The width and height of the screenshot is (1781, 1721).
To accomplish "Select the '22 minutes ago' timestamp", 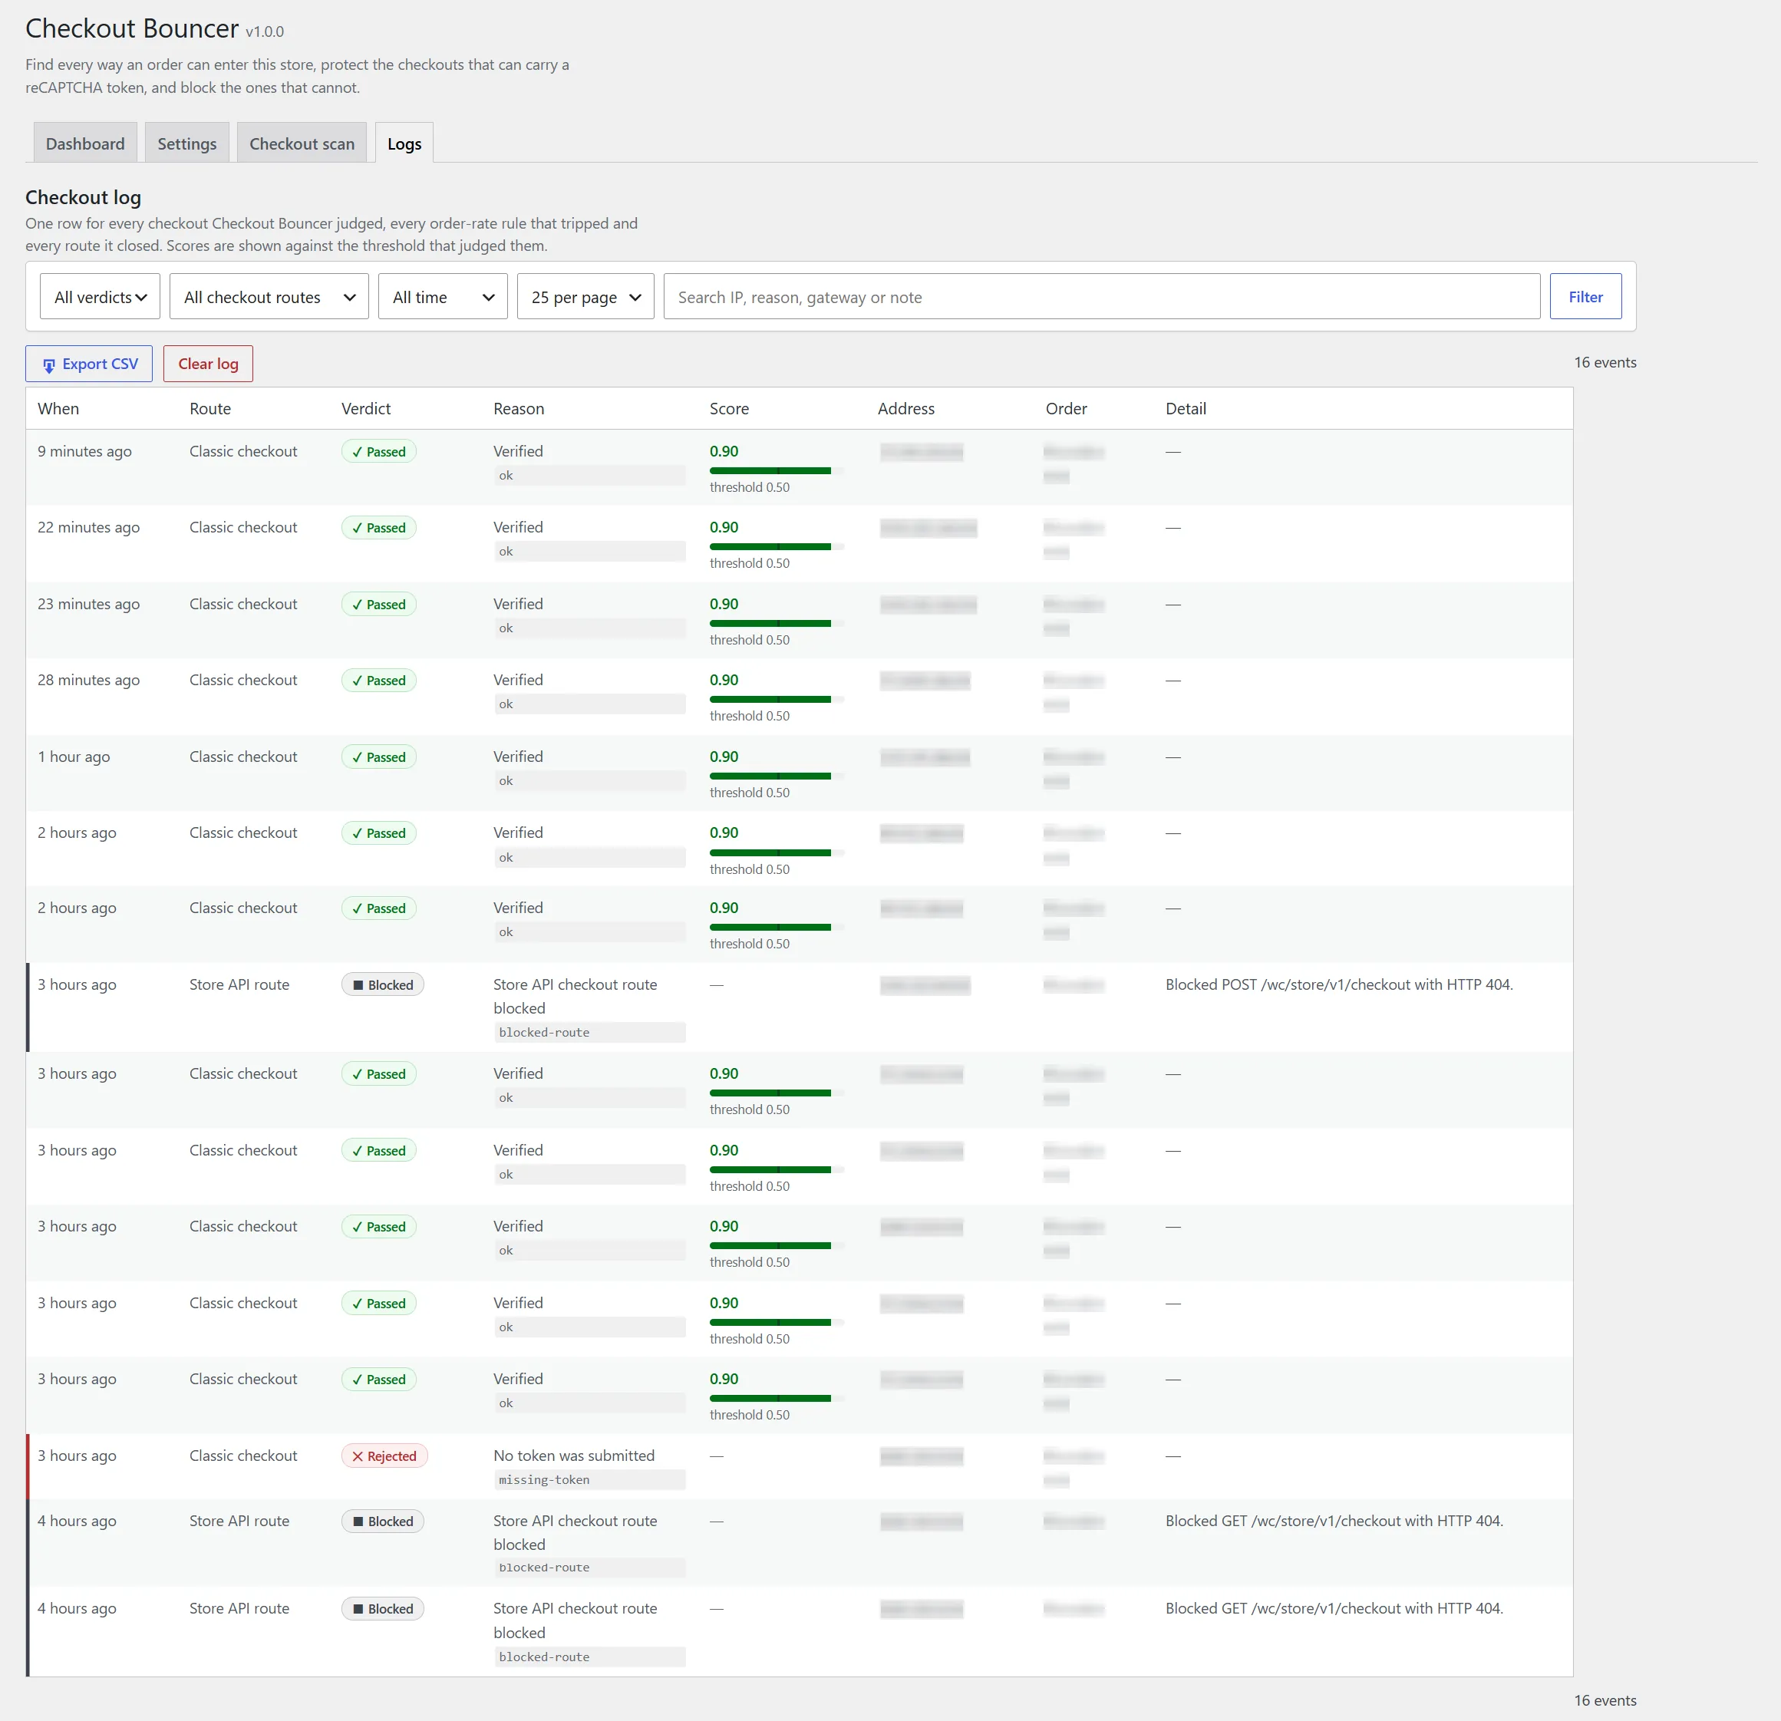I will (88, 528).
